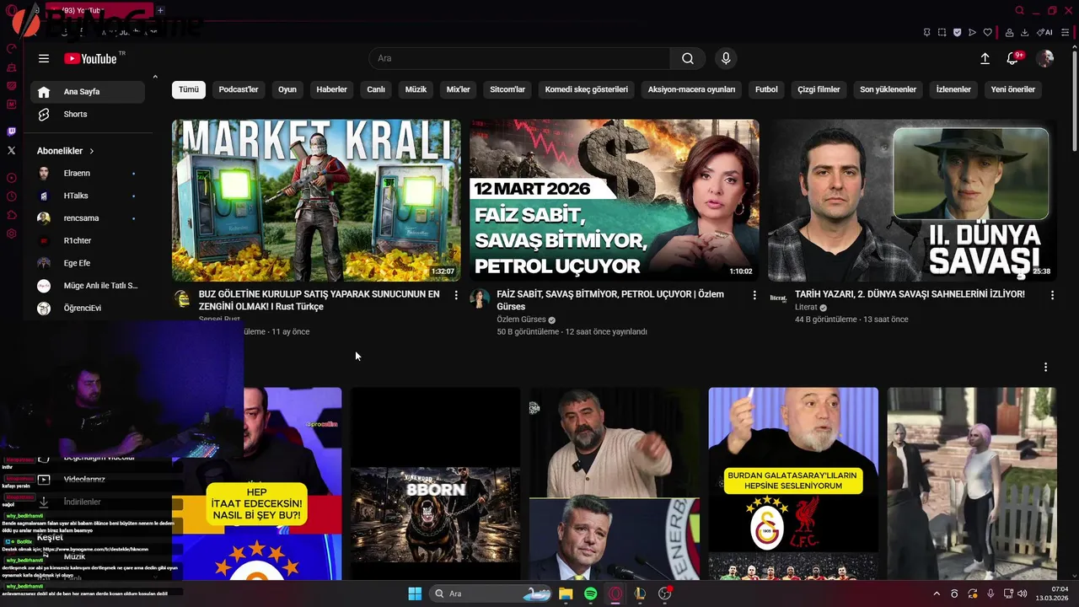Open the HTalks subscription channel
Screen dimensions: 1079x607
88,196
